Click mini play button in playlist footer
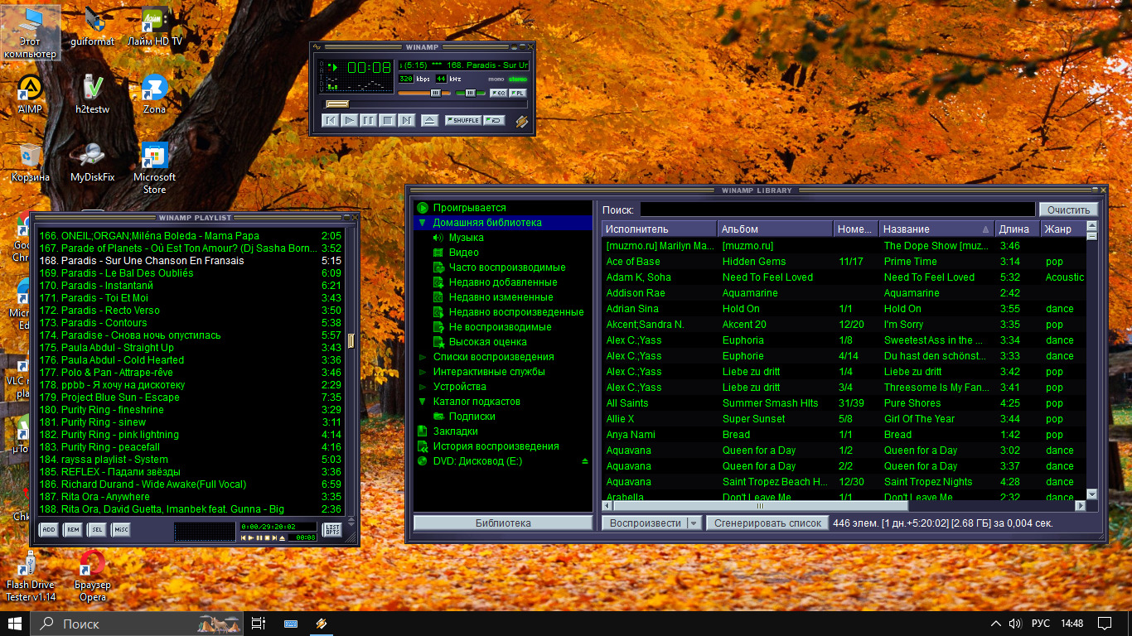This screenshot has width=1132, height=636. [x=251, y=538]
